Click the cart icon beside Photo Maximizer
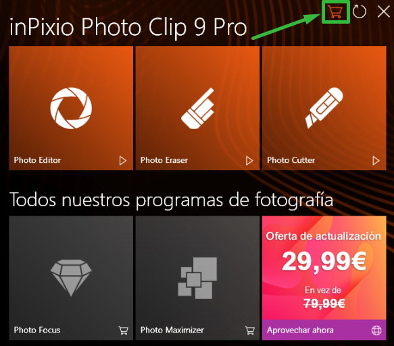The image size is (394, 346). (x=250, y=330)
